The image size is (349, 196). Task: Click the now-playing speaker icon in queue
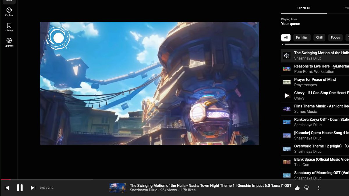tap(287, 55)
